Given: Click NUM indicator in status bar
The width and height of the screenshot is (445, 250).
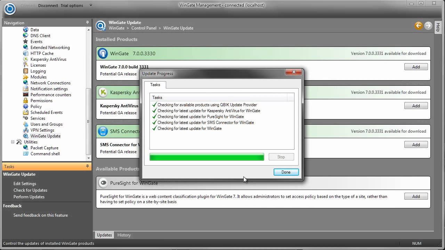Looking at the screenshot, I should 416,243.
